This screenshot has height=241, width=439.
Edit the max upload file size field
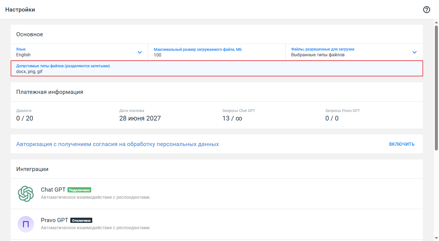(x=217, y=55)
